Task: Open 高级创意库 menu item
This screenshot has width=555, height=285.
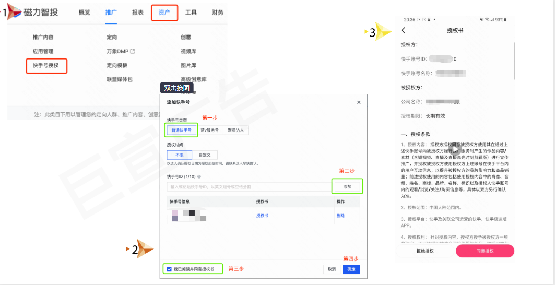Action: [194, 79]
